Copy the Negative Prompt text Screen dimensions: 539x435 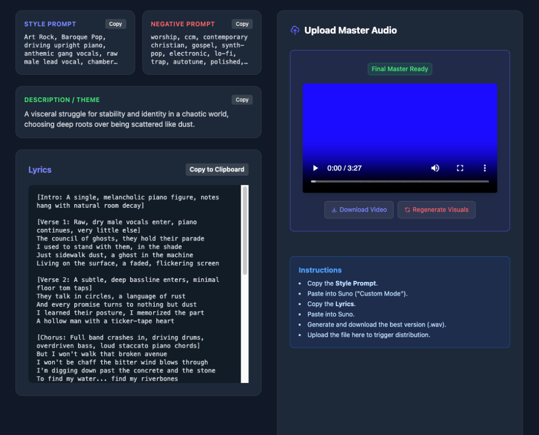click(242, 24)
